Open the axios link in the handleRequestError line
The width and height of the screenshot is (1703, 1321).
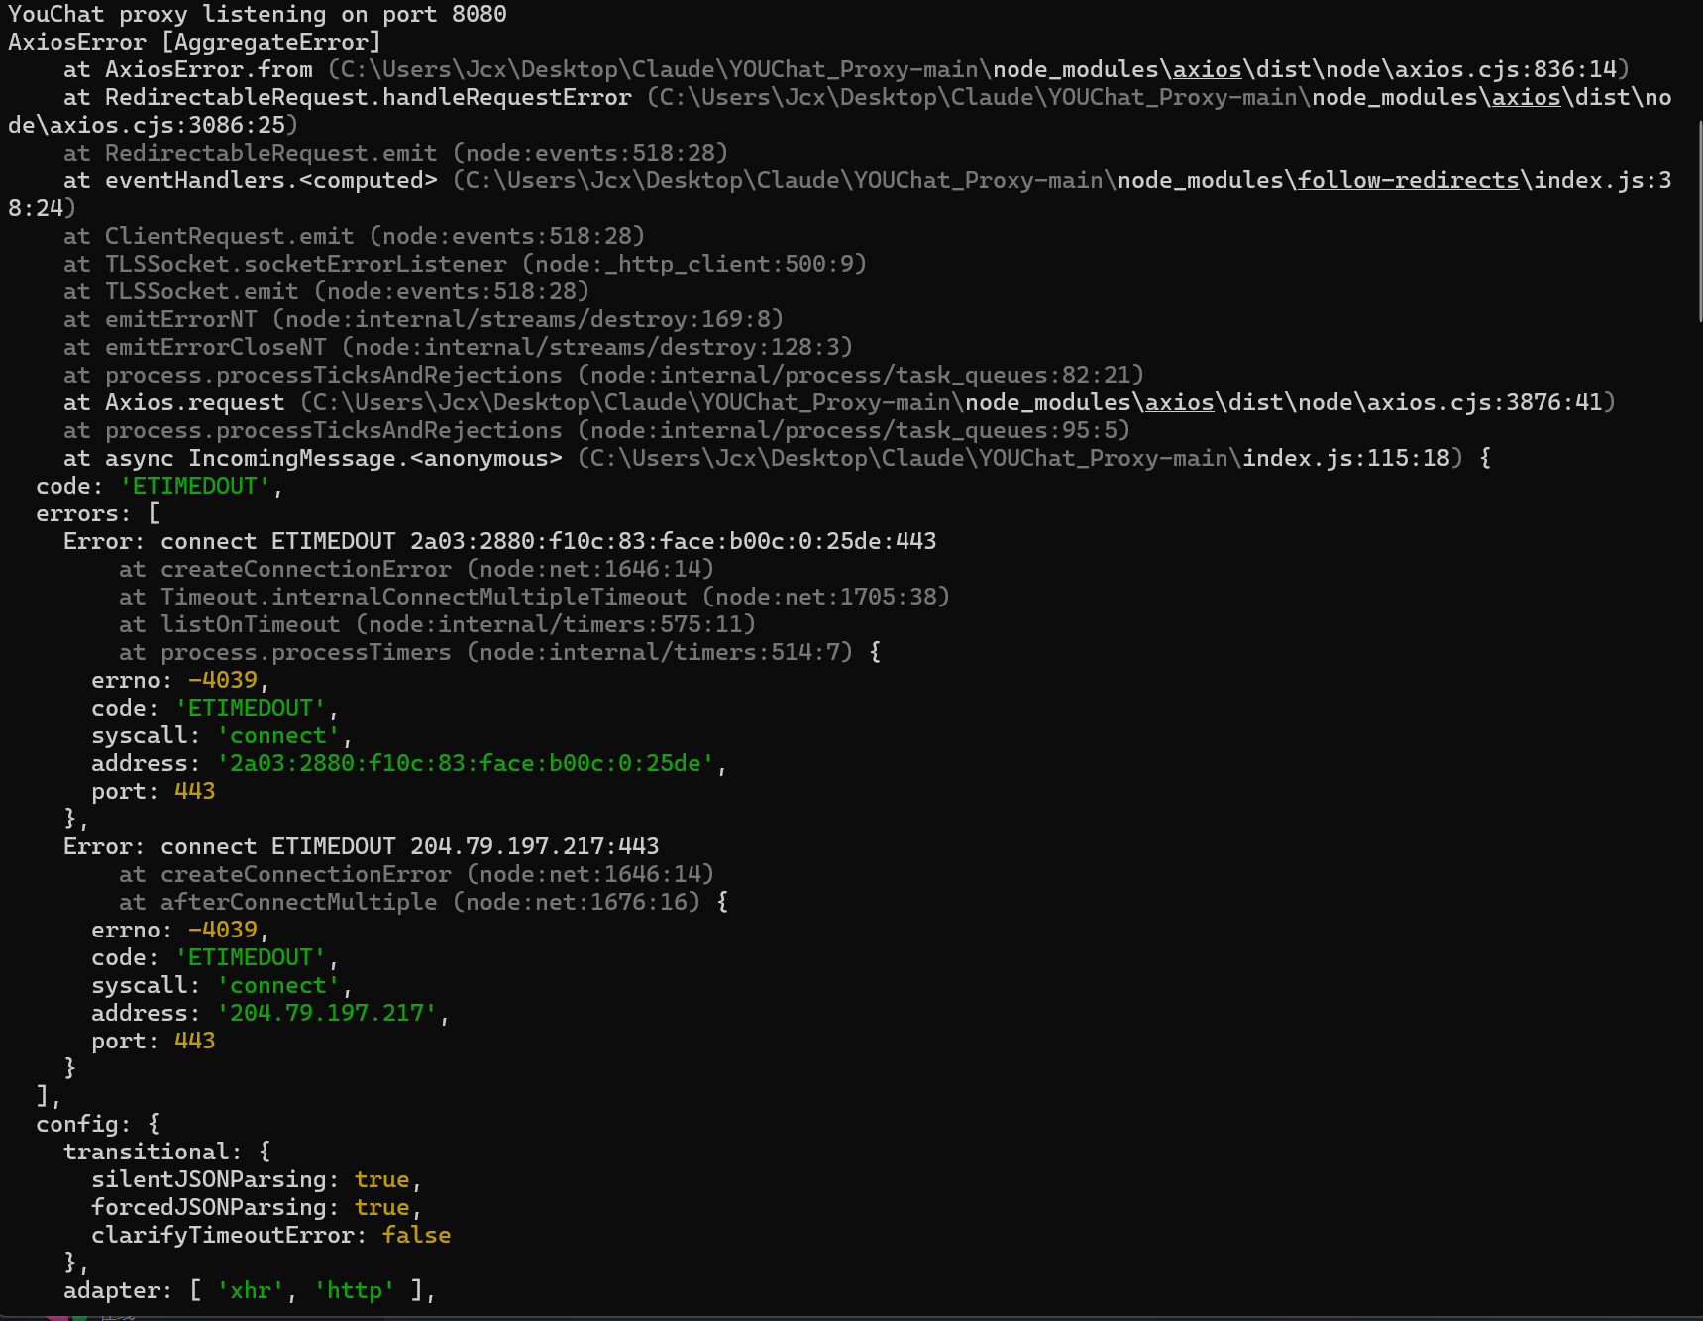click(1526, 97)
